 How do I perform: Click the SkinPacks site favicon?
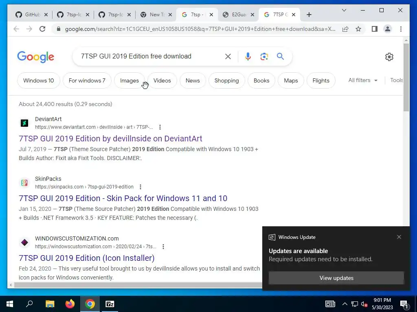pos(24,183)
